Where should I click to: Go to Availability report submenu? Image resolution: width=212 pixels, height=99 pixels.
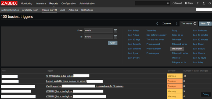(30, 10)
